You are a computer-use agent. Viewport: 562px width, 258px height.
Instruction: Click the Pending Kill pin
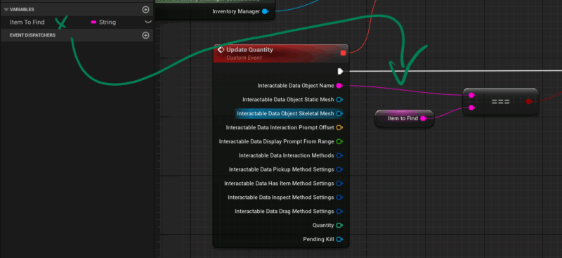339,239
